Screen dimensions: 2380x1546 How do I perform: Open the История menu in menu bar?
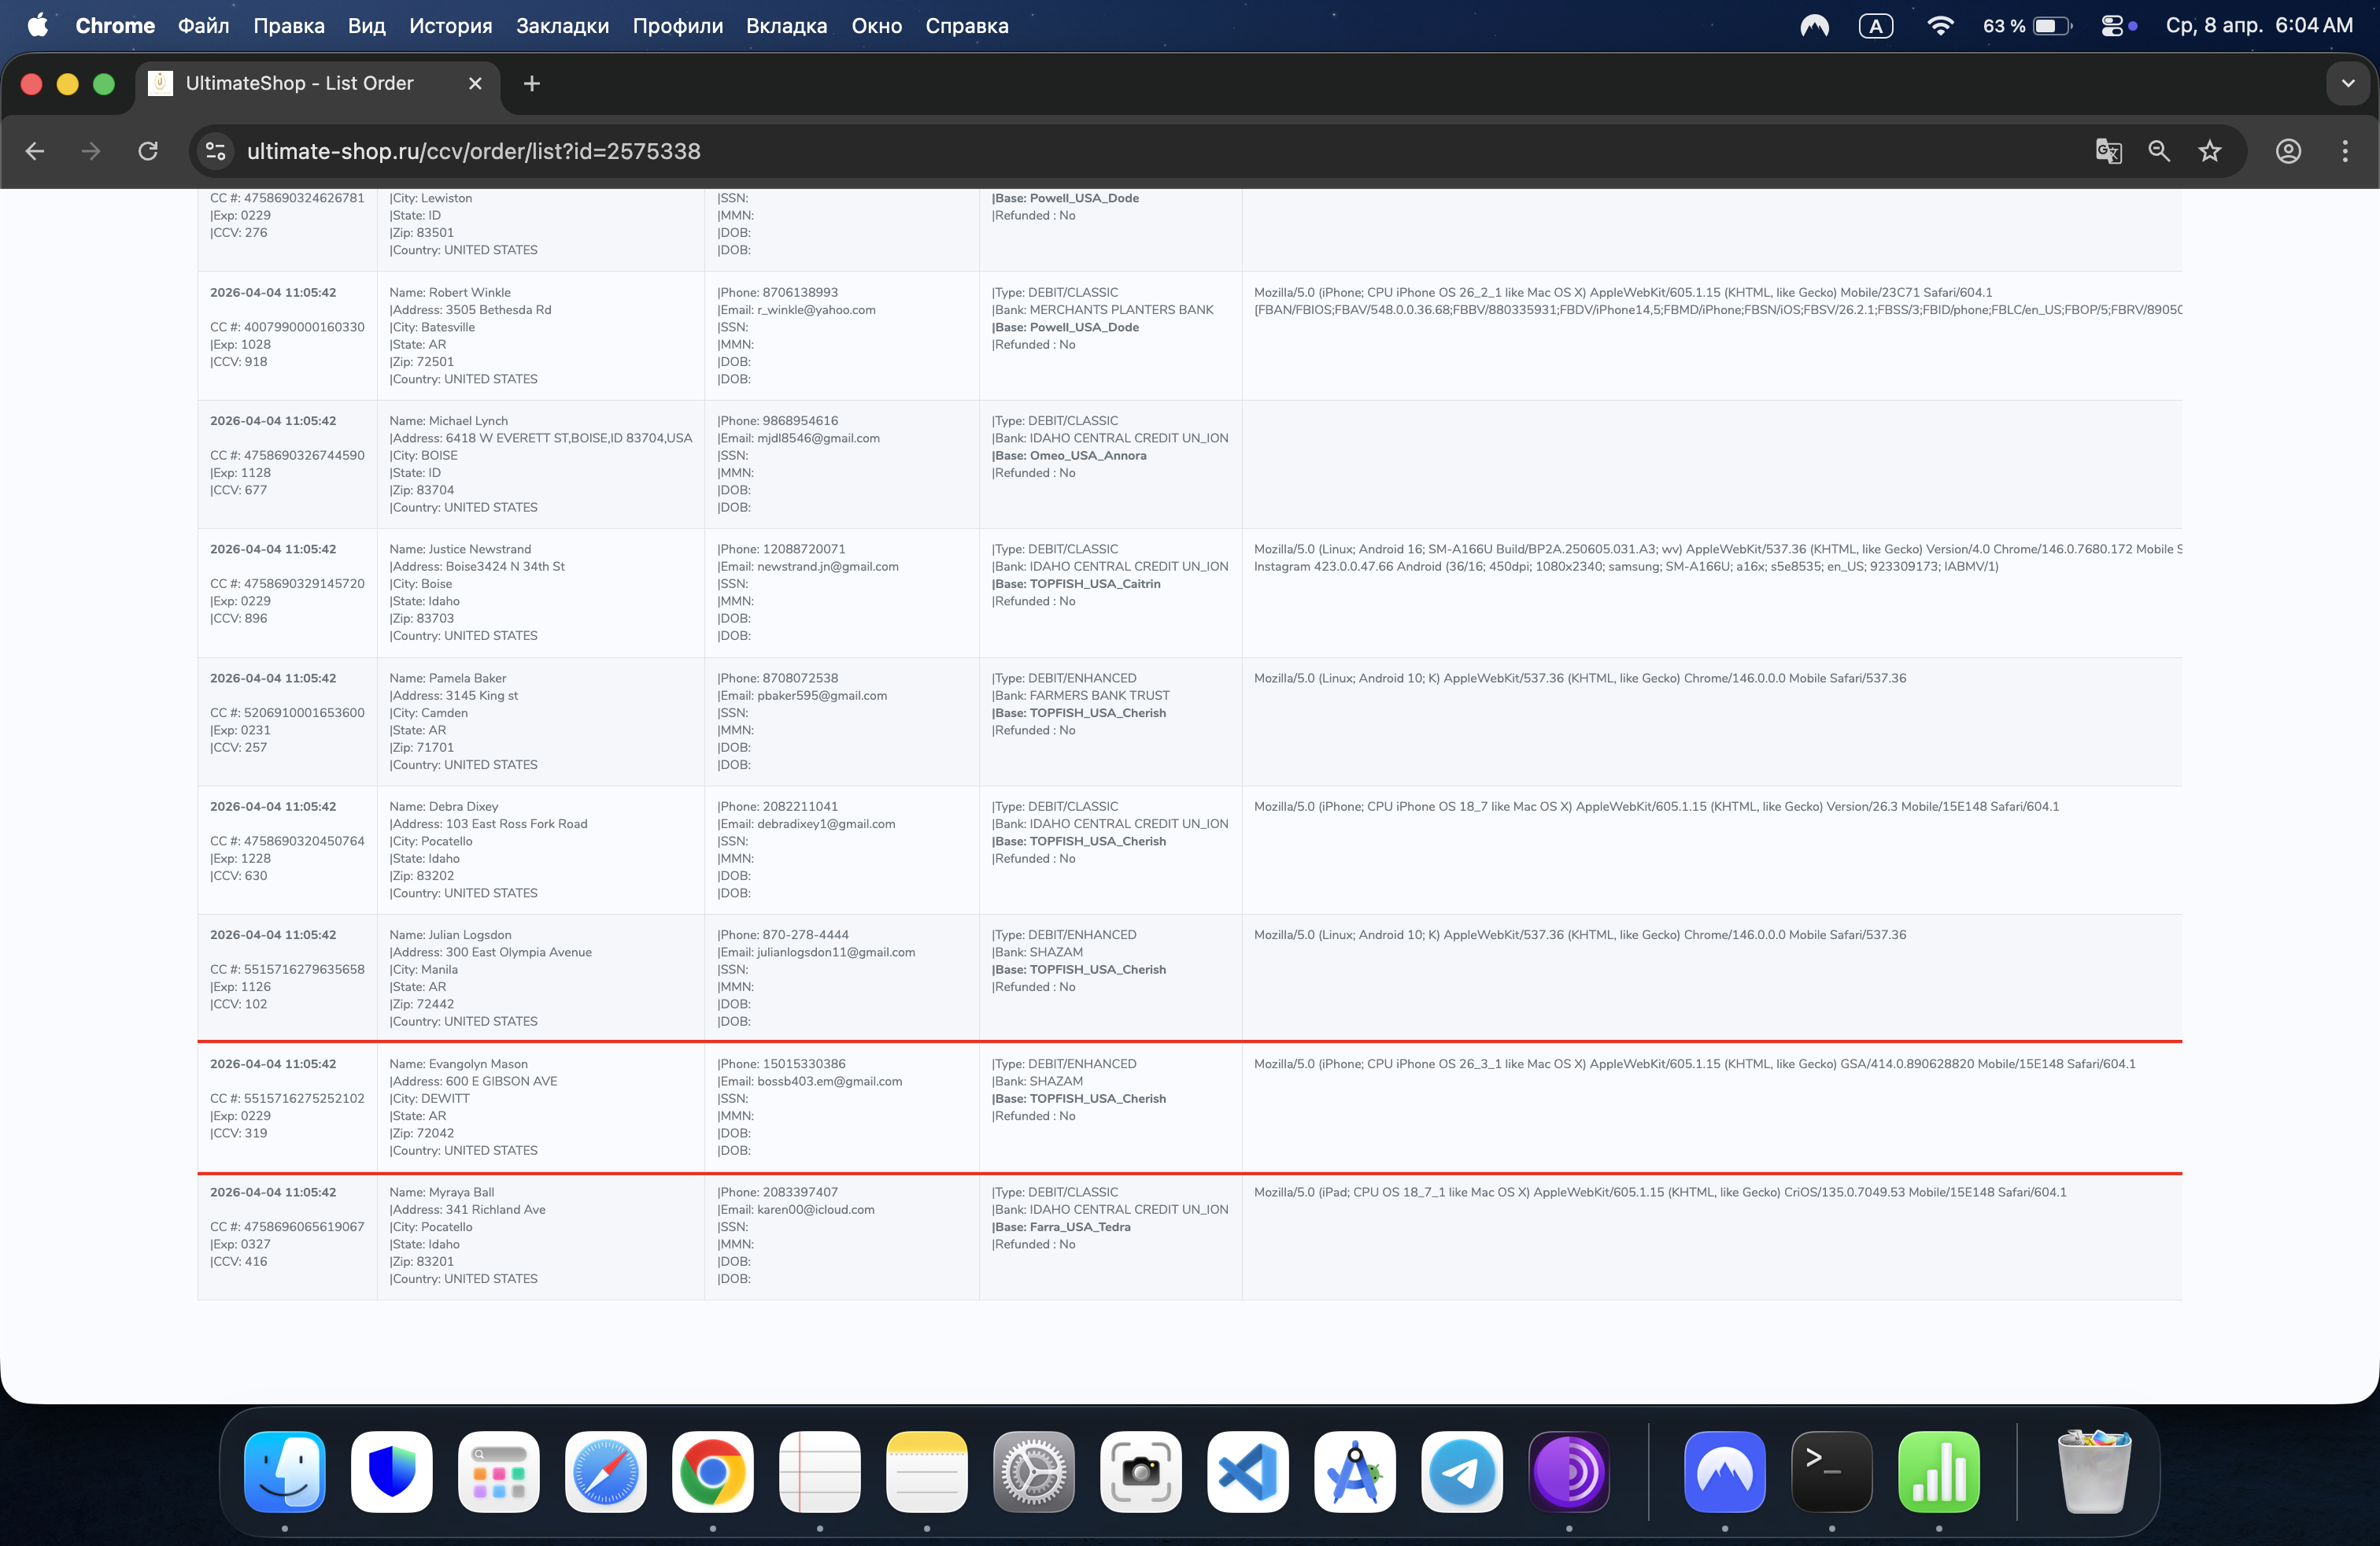[x=450, y=26]
